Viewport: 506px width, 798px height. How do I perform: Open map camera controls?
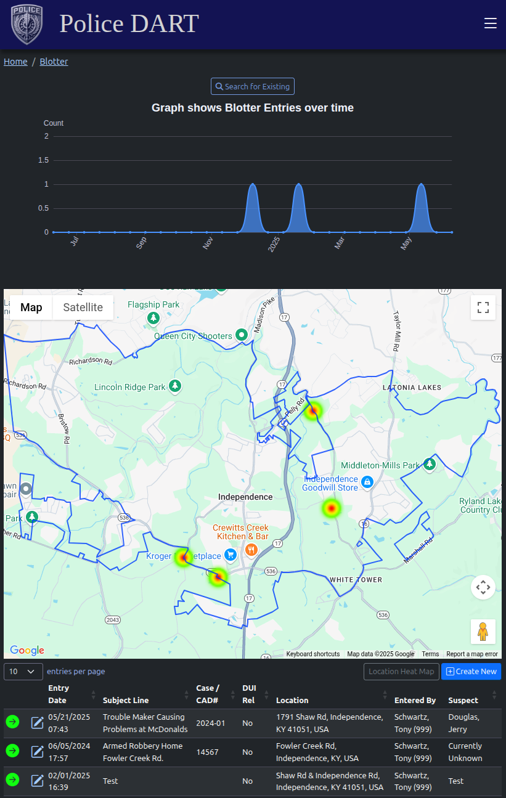coord(483,587)
